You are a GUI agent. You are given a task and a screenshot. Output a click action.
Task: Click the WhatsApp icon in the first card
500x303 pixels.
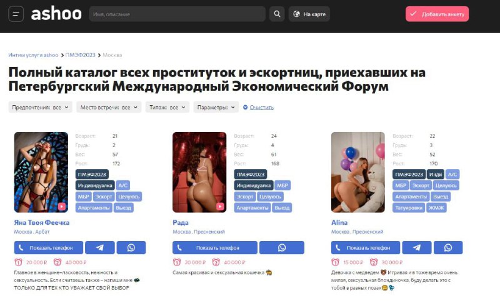(x=131, y=248)
